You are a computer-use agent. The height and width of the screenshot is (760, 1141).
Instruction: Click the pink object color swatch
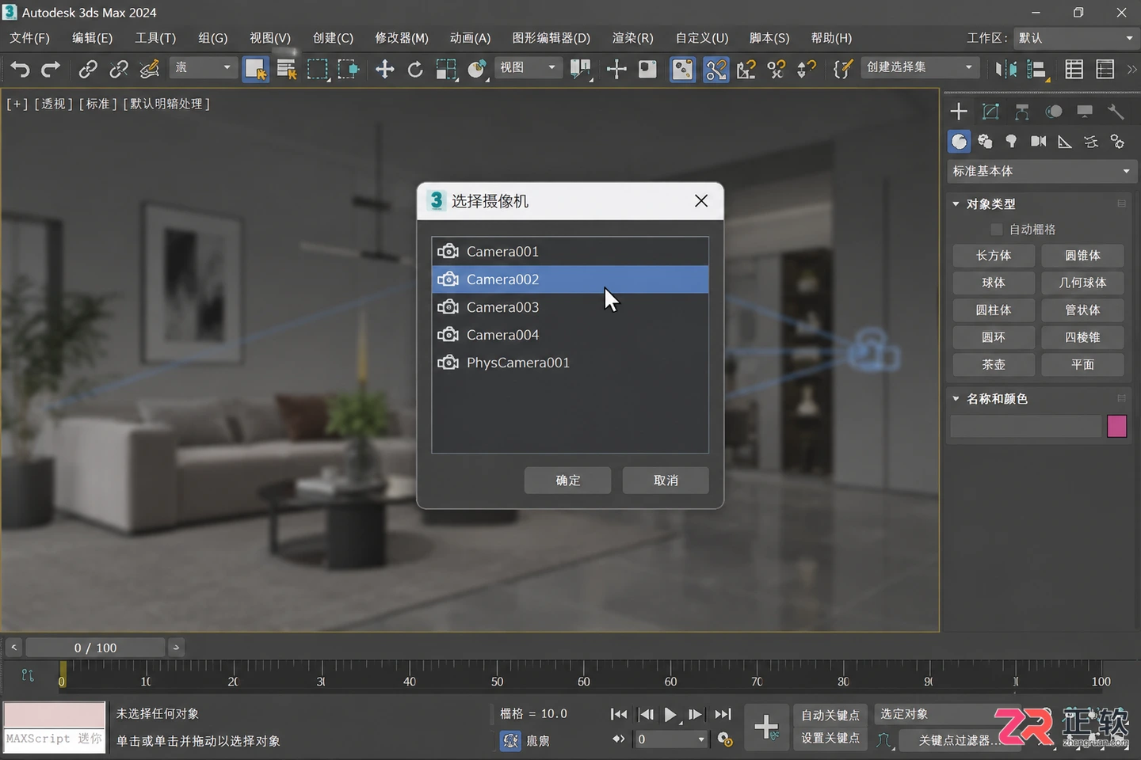click(x=1117, y=427)
